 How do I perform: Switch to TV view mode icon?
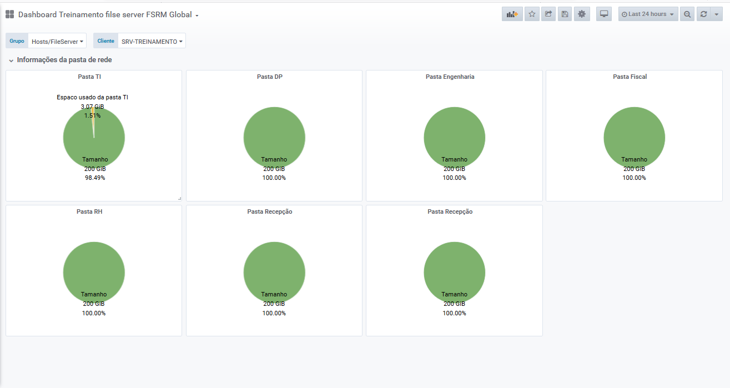click(x=604, y=14)
